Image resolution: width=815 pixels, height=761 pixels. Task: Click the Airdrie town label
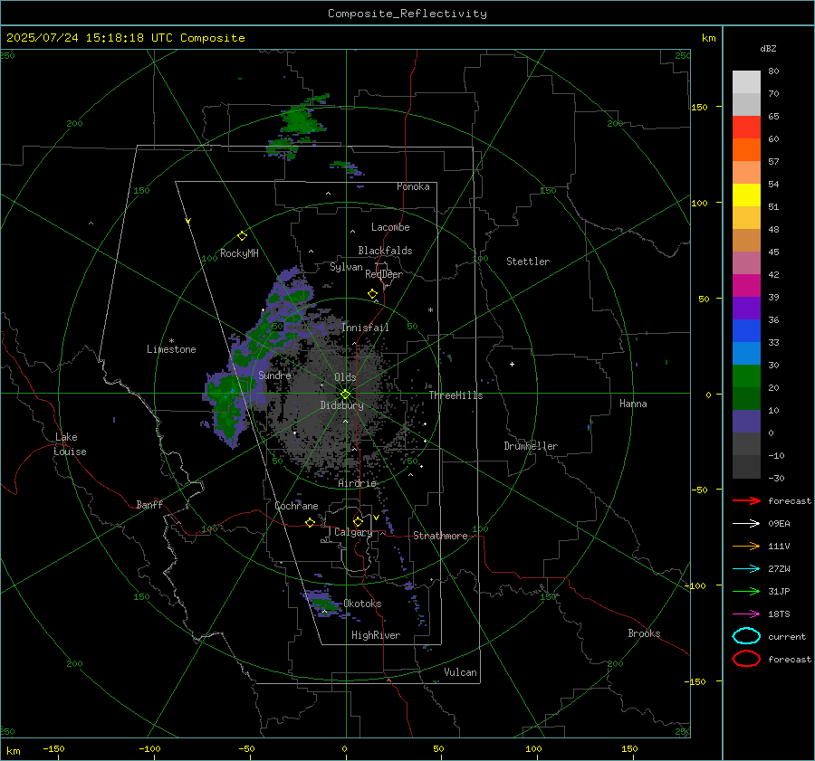tap(357, 483)
